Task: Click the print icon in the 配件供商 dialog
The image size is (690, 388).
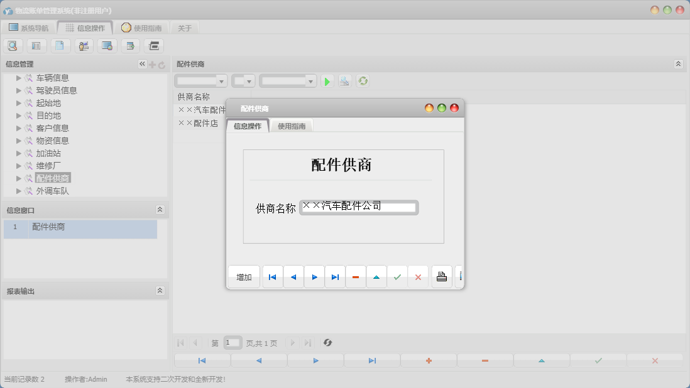Action: (x=441, y=276)
